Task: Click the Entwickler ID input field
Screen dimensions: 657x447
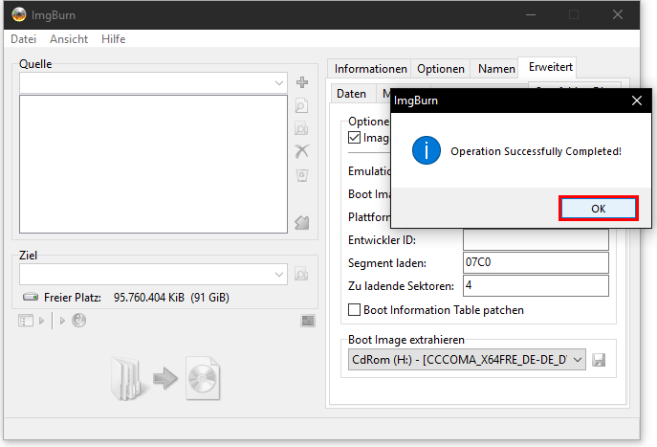Action: 536,240
